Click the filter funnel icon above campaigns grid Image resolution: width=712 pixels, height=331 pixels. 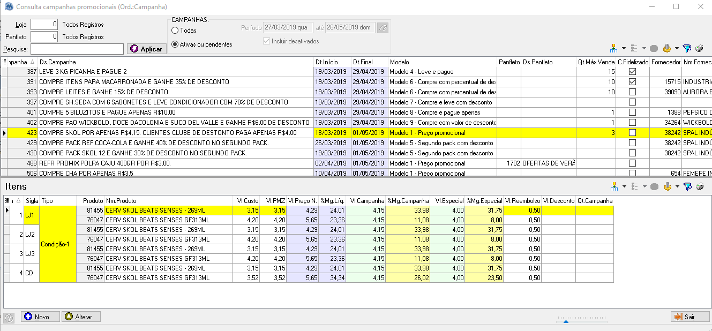click(687, 49)
